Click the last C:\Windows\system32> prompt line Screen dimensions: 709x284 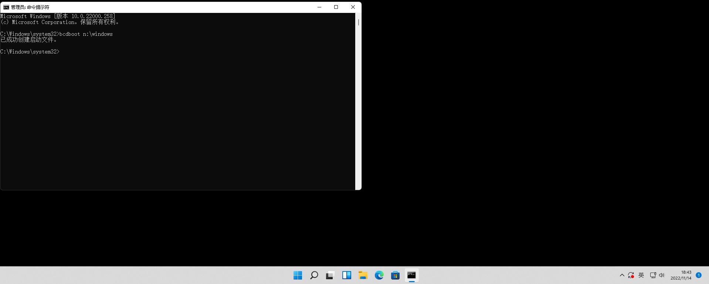tap(30, 52)
